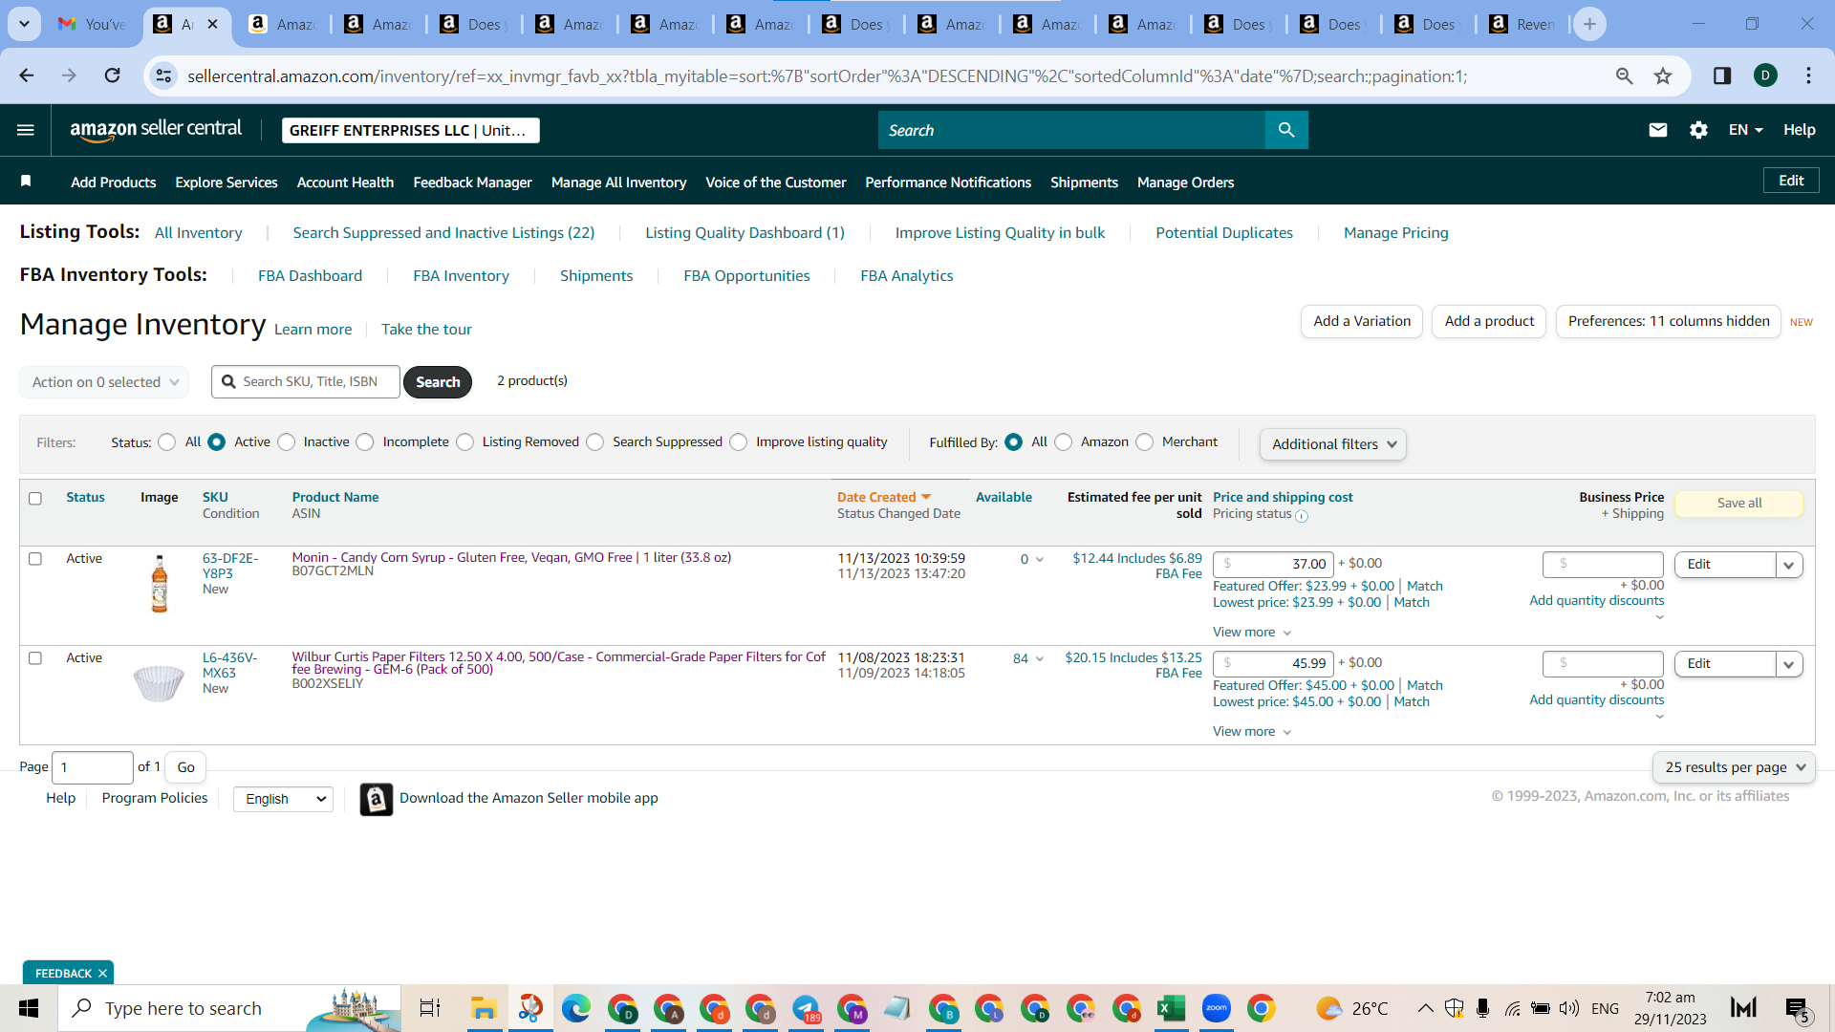The height and width of the screenshot is (1032, 1835).
Task: Click in the Search SKU, Title, ISBN field
Action: (306, 382)
